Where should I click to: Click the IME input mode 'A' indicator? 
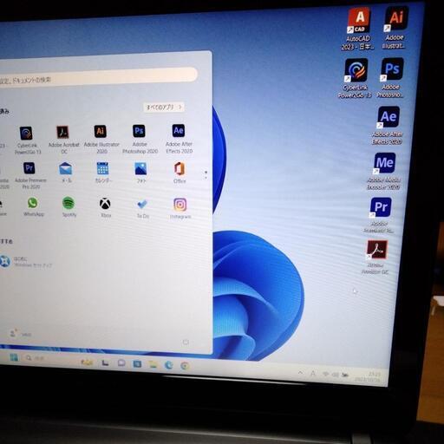(313, 374)
